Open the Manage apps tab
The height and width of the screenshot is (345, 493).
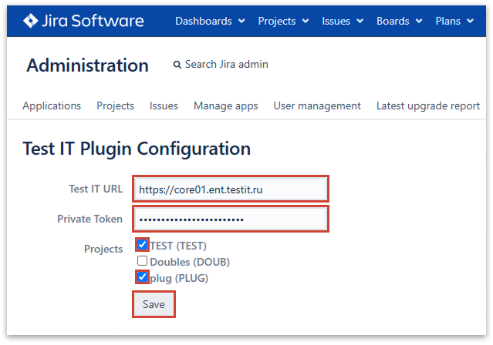(x=226, y=106)
